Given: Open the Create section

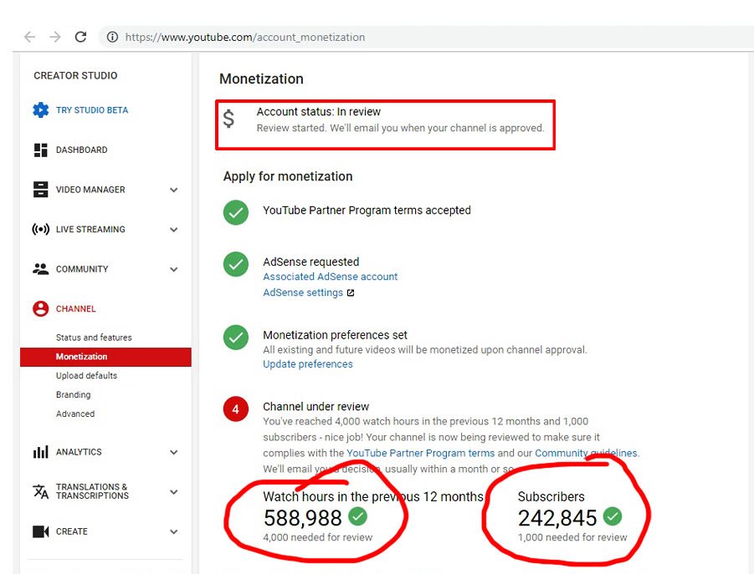Looking at the screenshot, I should pos(72,531).
